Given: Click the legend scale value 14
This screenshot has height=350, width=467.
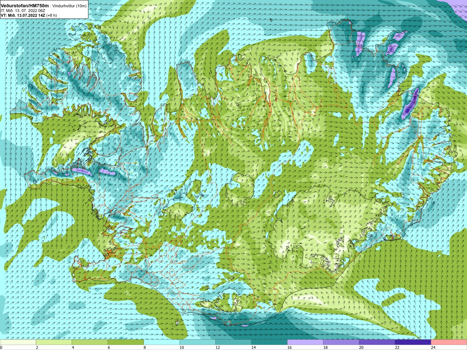Looking at the screenshot, I should [254, 347].
